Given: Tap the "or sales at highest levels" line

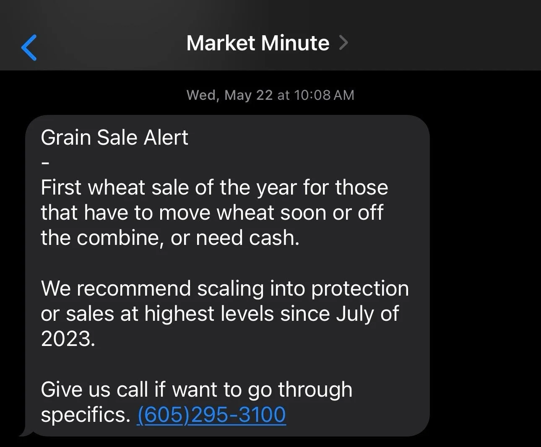Looking at the screenshot, I should (220, 314).
